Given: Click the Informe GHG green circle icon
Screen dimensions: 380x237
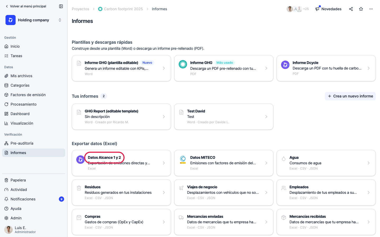Looking at the screenshot, I should 183,64.
